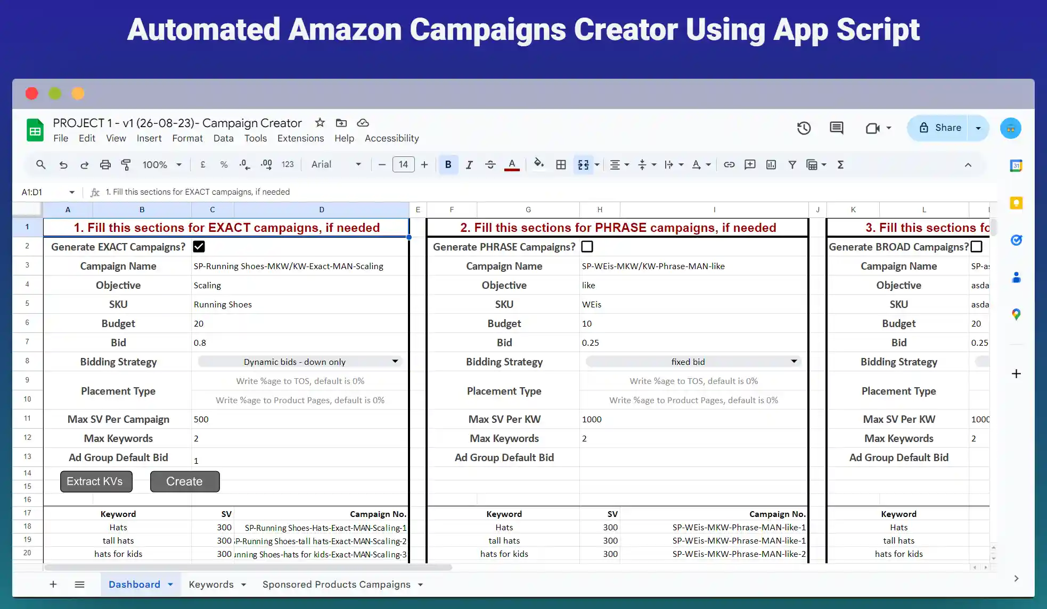The height and width of the screenshot is (609, 1047).
Task: Open Google Maps side panel
Action: pos(1016,314)
